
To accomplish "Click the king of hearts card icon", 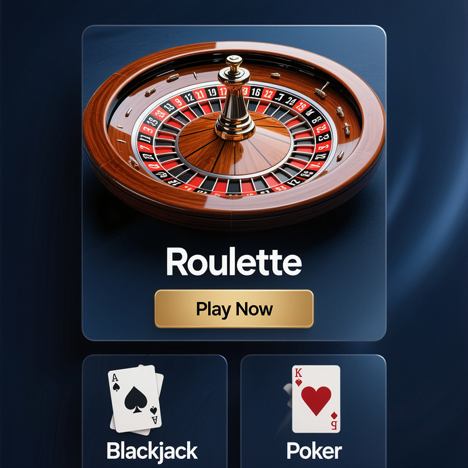I will tap(316, 399).
